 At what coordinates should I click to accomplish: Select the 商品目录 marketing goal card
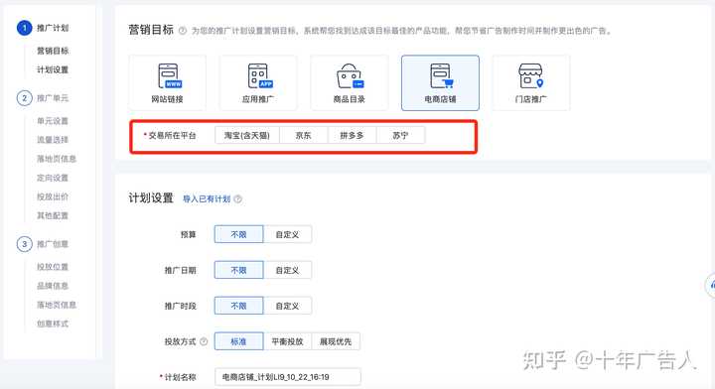tap(350, 83)
